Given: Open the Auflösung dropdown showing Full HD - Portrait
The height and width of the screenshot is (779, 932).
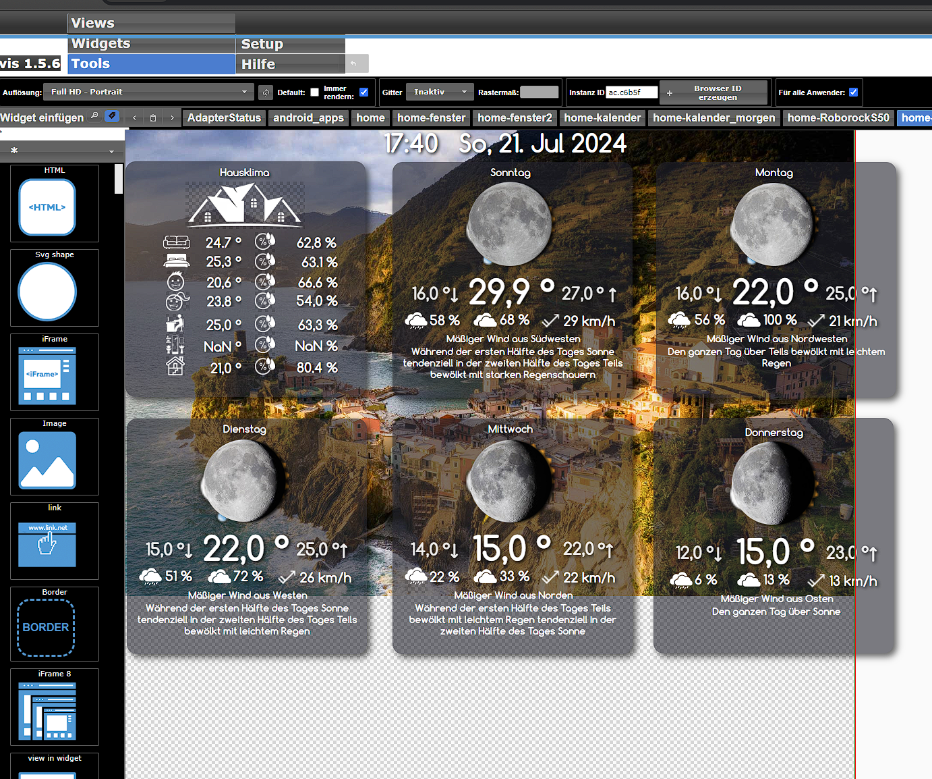Looking at the screenshot, I should (149, 92).
